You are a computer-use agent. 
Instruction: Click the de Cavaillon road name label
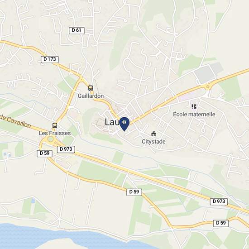click(x=15, y=122)
